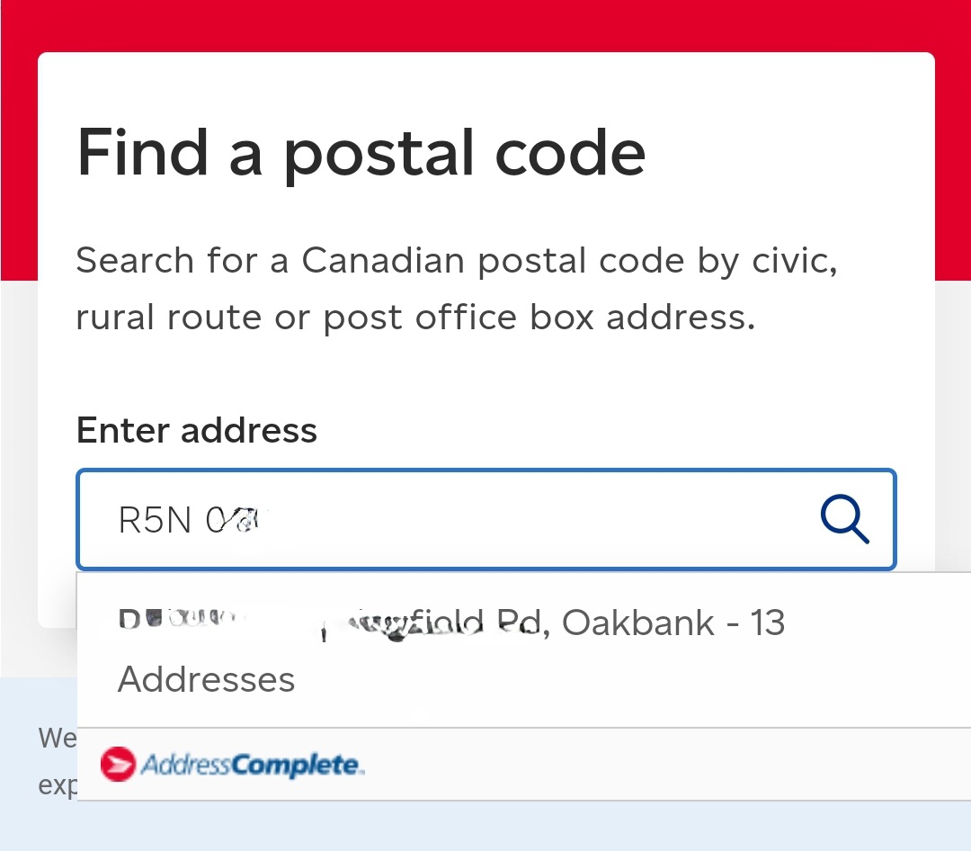Click the red Canada Post logo icon
This screenshot has height=851, width=971.
coord(118,765)
